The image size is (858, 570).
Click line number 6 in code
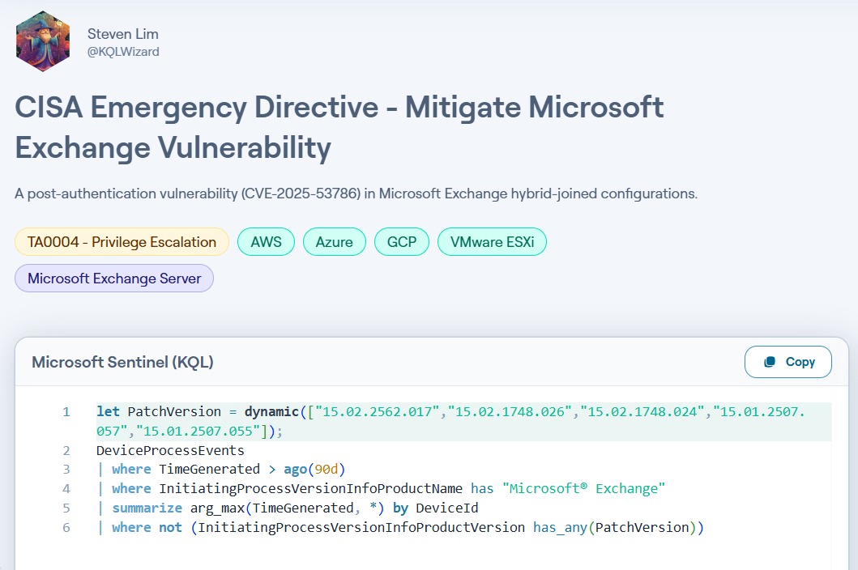pyautogui.click(x=66, y=527)
